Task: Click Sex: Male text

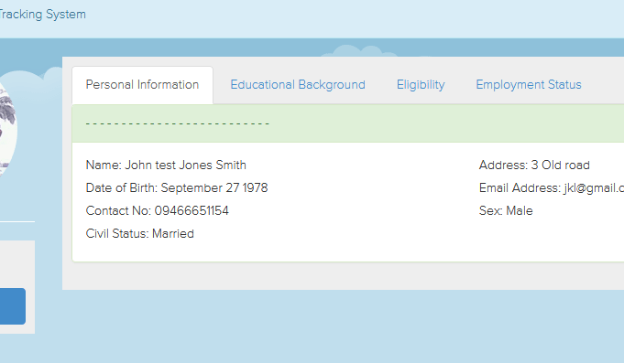Action: click(x=506, y=211)
